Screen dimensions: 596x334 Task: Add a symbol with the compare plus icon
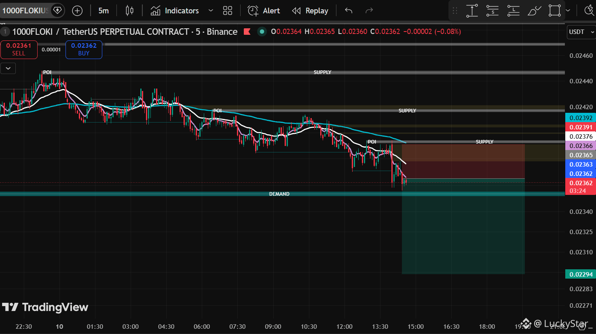click(x=77, y=11)
